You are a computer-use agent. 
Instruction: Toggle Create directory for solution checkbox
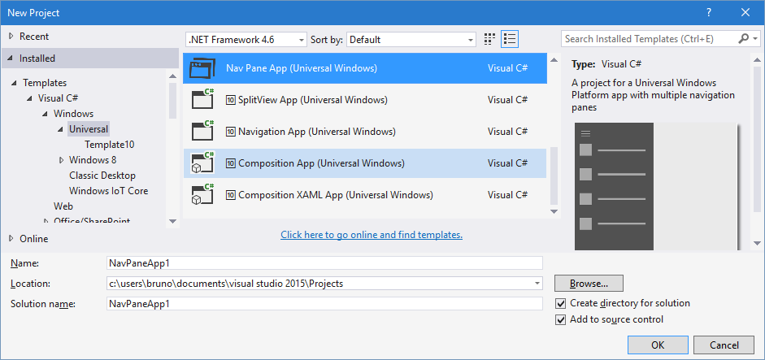pos(560,303)
